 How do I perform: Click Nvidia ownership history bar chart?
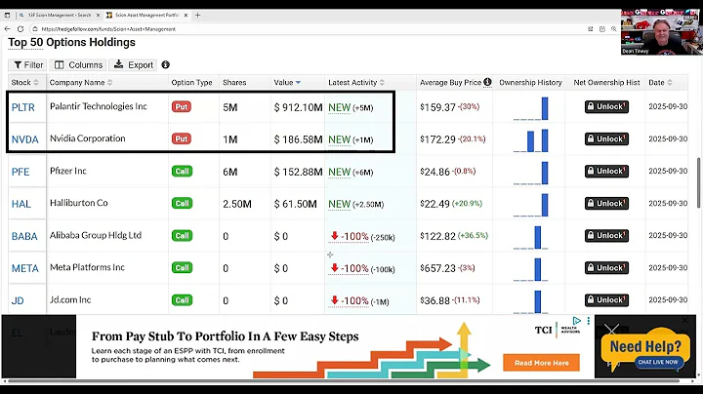tap(531, 140)
